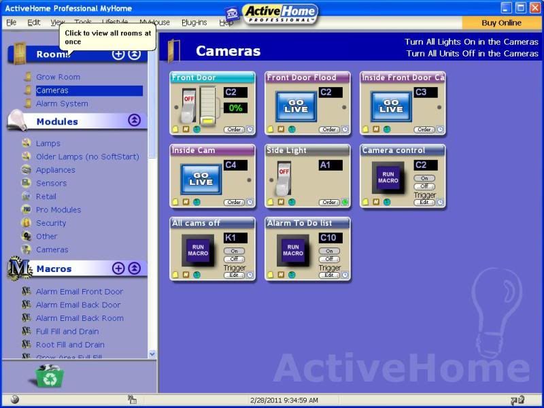Add a new room with plus icon
The image size is (544, 408).
tap(118, 54)
